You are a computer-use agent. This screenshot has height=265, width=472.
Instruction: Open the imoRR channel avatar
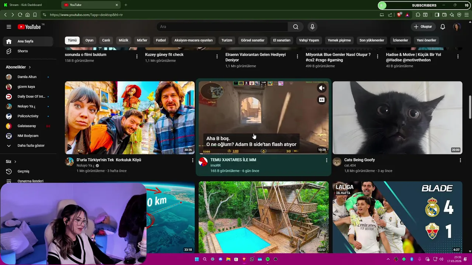(x=203, y=162)
